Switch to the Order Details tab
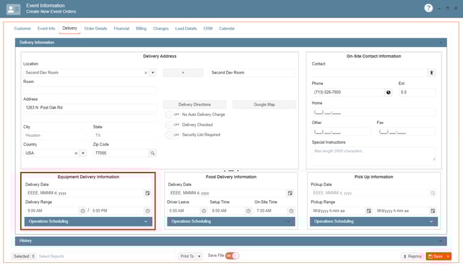463x267 pixels. click(96, 28)
